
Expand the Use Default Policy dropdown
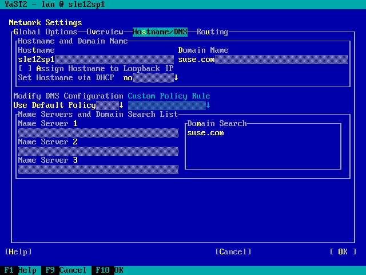[x=68, y=105]
